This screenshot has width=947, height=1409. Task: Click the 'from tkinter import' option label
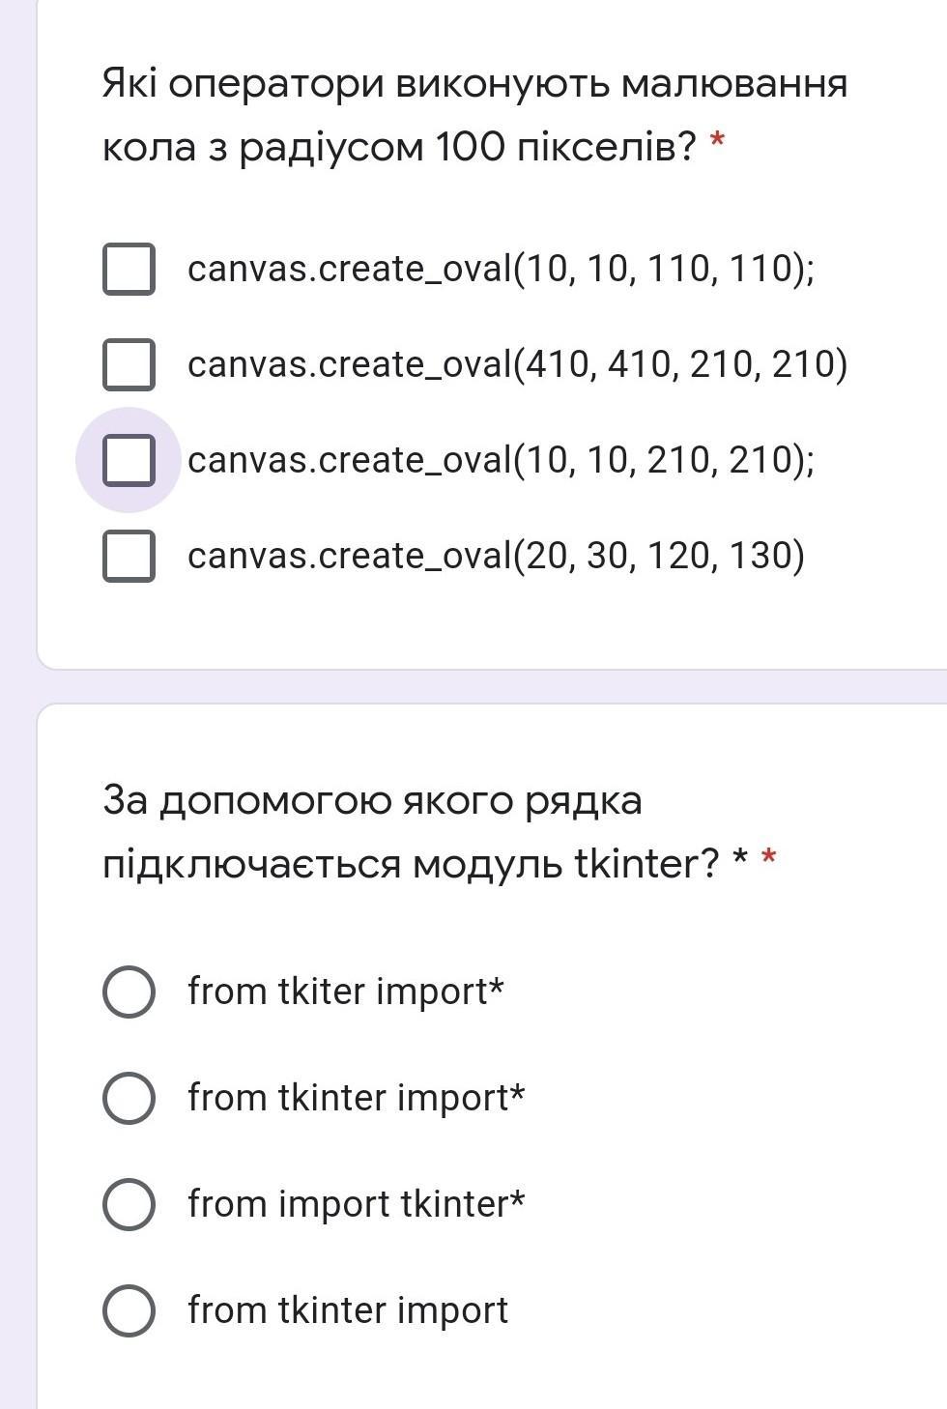(348, 1310)
